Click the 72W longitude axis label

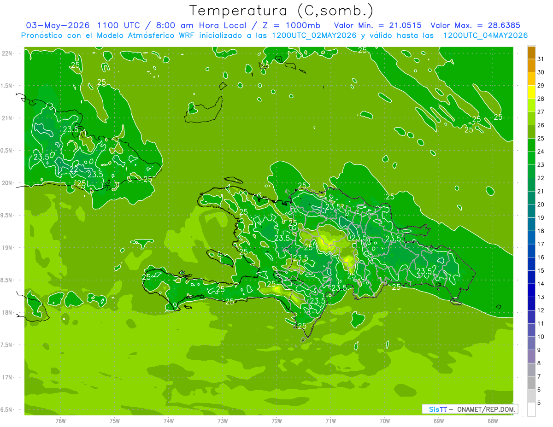[276, 421]
